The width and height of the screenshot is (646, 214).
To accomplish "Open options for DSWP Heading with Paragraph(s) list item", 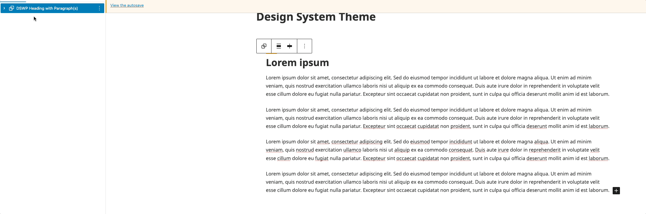I will pyautogui.click(x=99, y=8).
